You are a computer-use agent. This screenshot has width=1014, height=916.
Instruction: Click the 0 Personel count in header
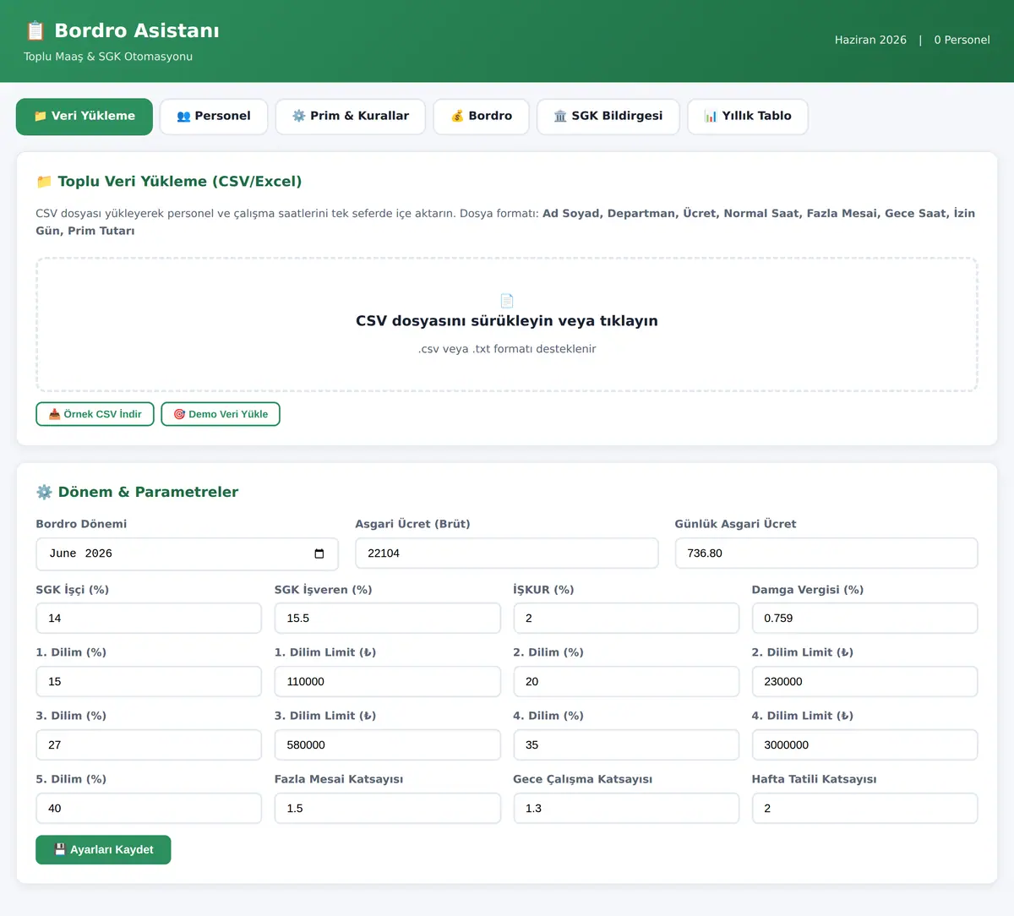click(962, 40)
